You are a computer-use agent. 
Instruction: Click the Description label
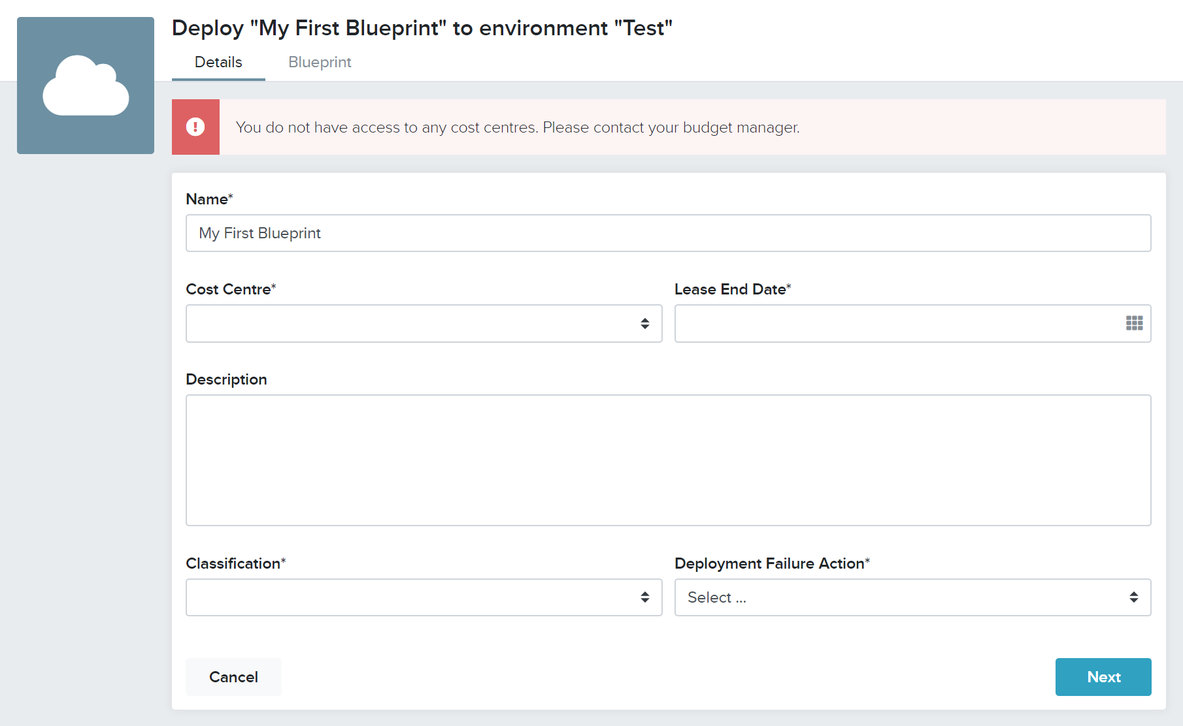[x=226, y=379]
